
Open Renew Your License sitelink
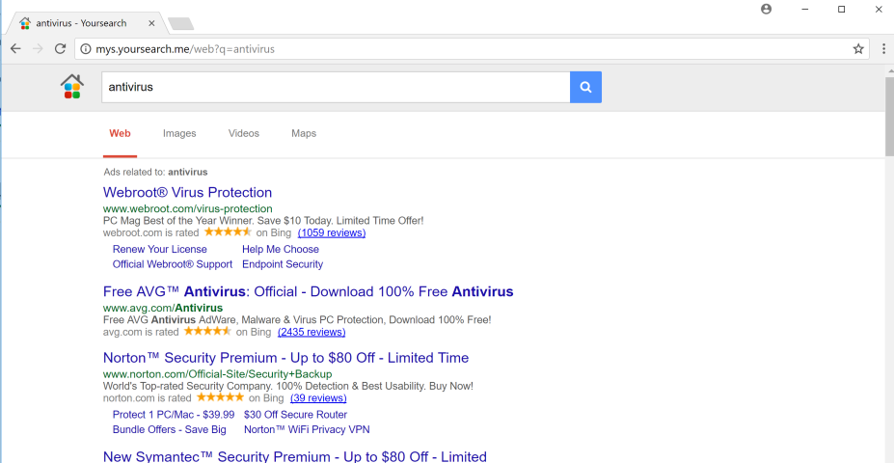160,249
